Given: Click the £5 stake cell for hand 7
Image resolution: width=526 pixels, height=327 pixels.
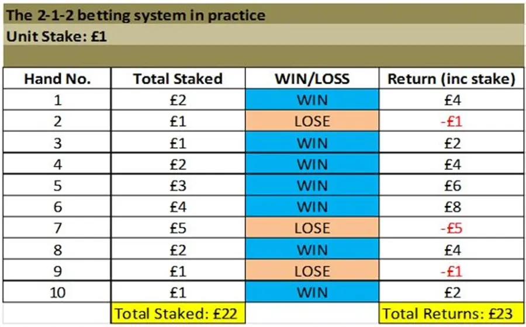Looking at the screenshot, I should 178,228.
